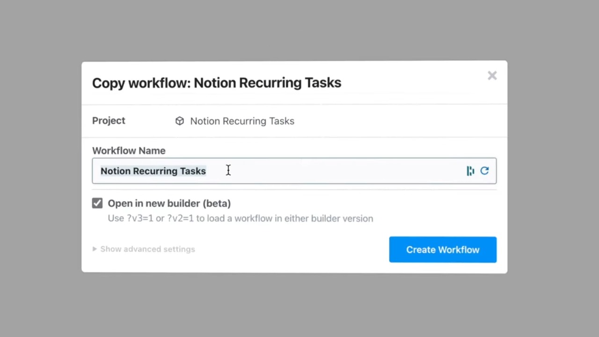Click the word "(beta)" in the checkbox label
The height and width of the screenshot is (337, 599).
pos(216,203)
